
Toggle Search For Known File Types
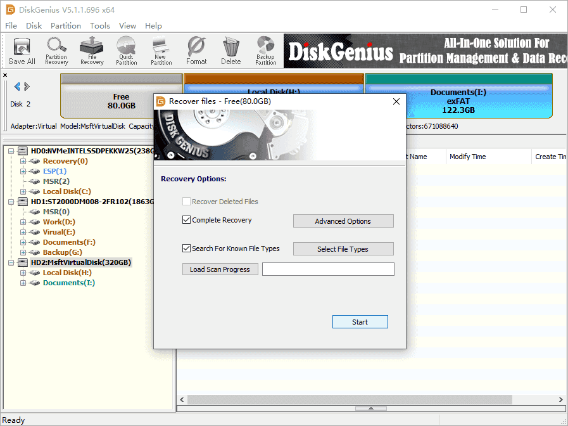[186, 248]
